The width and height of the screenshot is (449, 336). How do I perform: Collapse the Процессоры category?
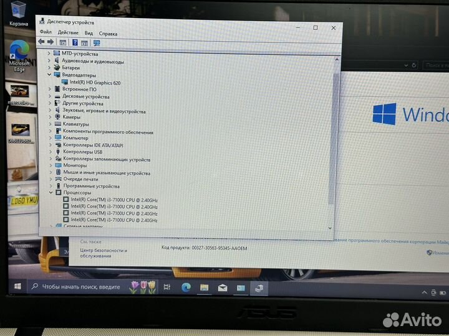coord(51,193)
